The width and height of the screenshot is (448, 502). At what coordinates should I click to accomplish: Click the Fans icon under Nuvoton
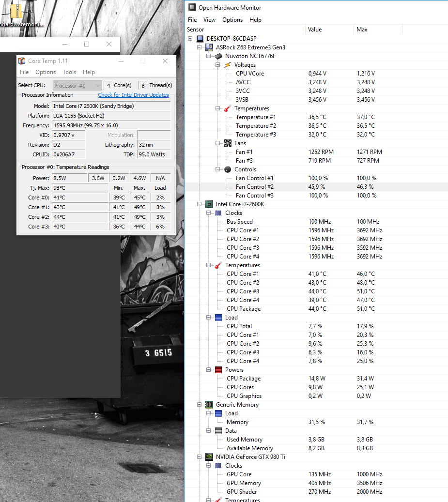point(227,143)
